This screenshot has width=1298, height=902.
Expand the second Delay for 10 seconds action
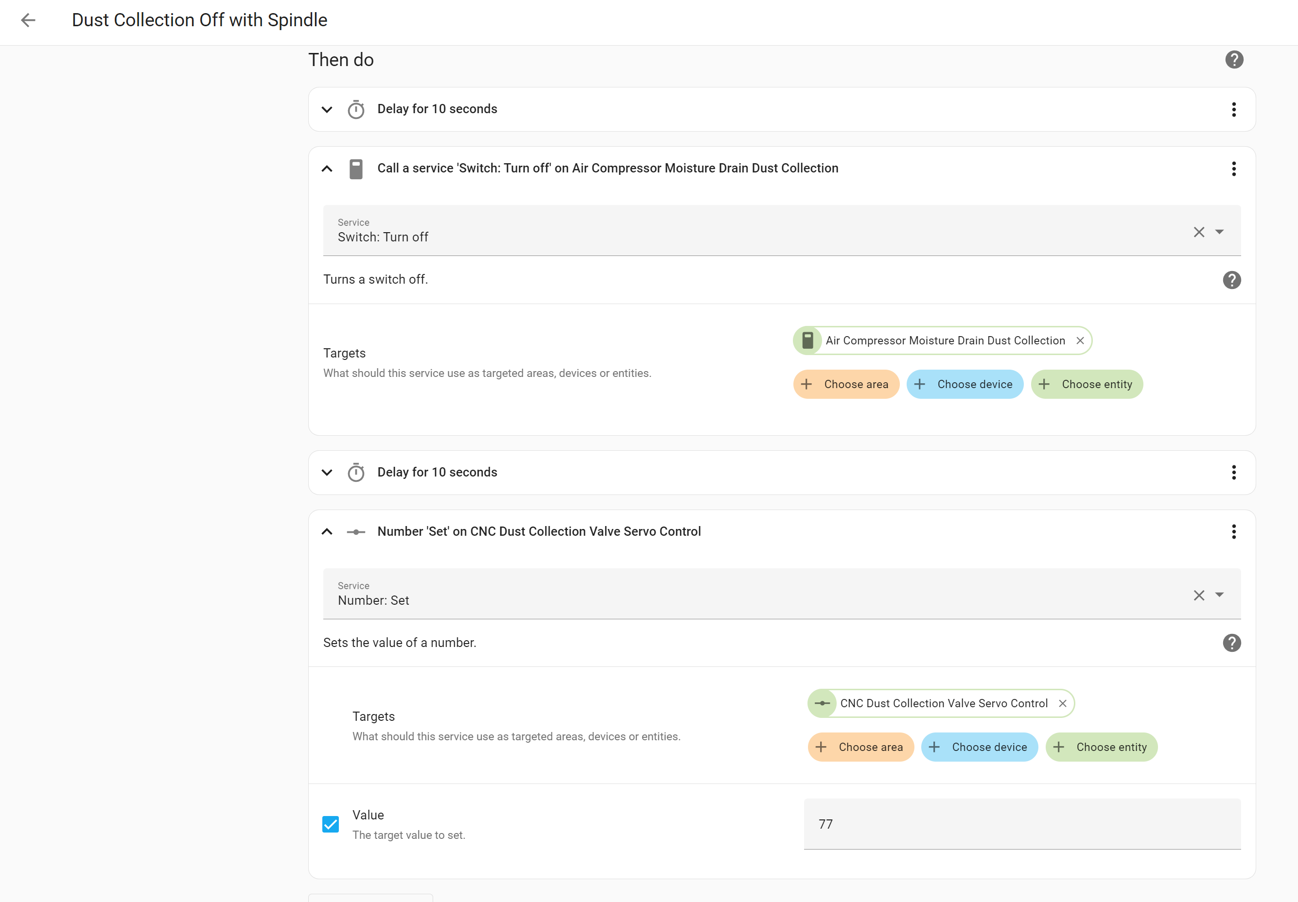click(x=327, y=472)
